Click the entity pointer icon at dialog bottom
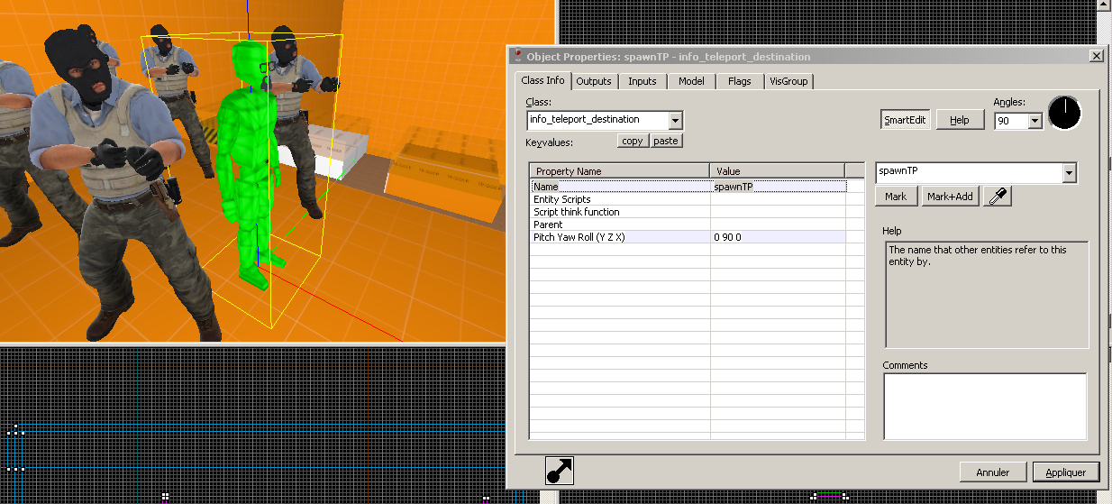Image resolution: width=1112 pixels, height=504 pixels. (x=560, y=471)
